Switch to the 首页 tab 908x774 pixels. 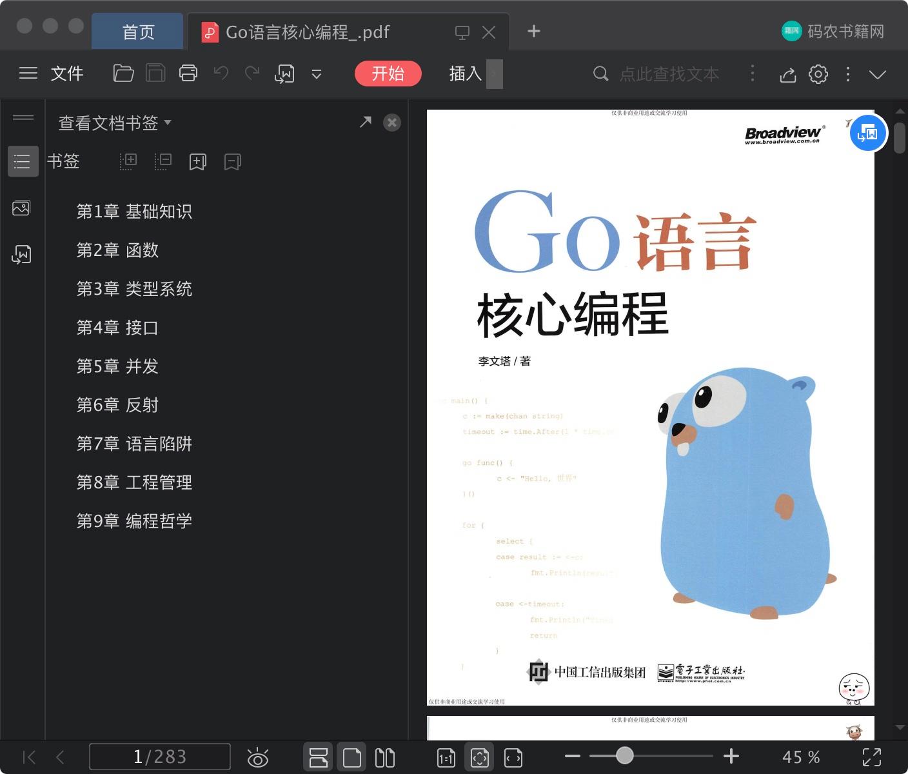[x=138, y=32]
